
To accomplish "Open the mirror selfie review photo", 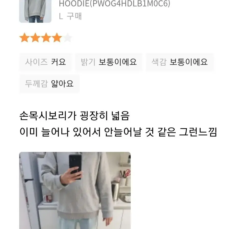I will click(75, 190).
